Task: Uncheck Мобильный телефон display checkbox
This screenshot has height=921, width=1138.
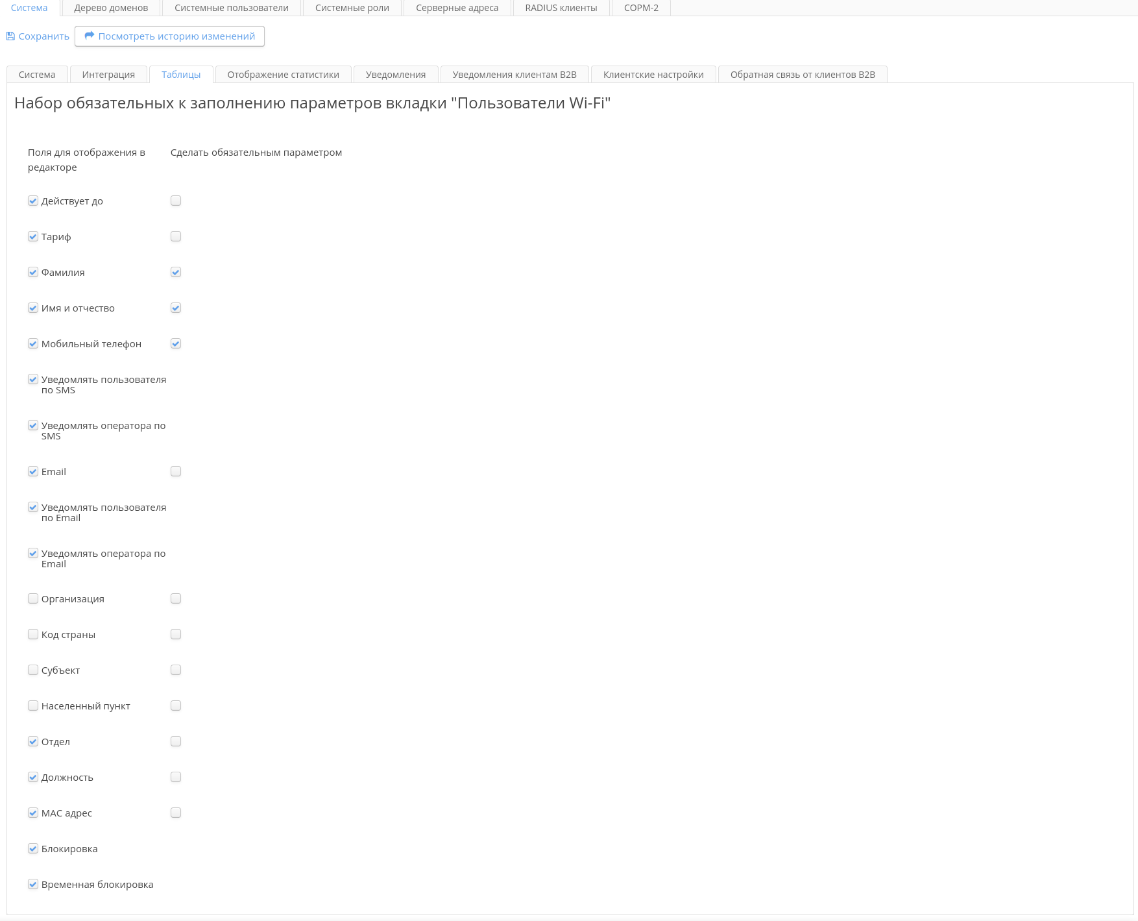Action: tap(33, 344)
